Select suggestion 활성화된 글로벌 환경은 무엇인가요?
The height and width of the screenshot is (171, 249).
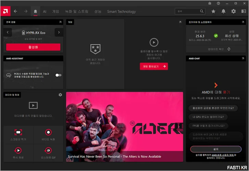point(213,108)
